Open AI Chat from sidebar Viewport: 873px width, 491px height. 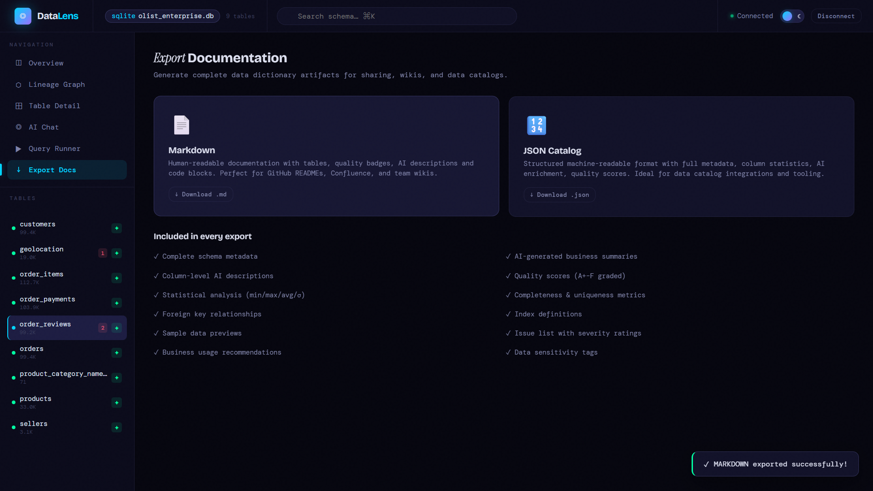pos(67,127)
